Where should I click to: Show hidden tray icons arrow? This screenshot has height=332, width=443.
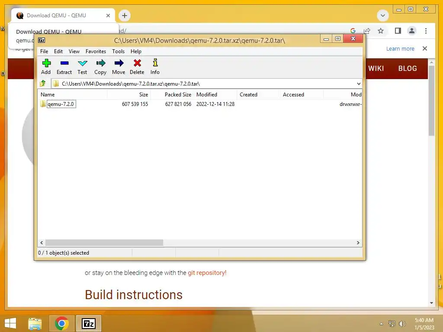coord(382,324)
